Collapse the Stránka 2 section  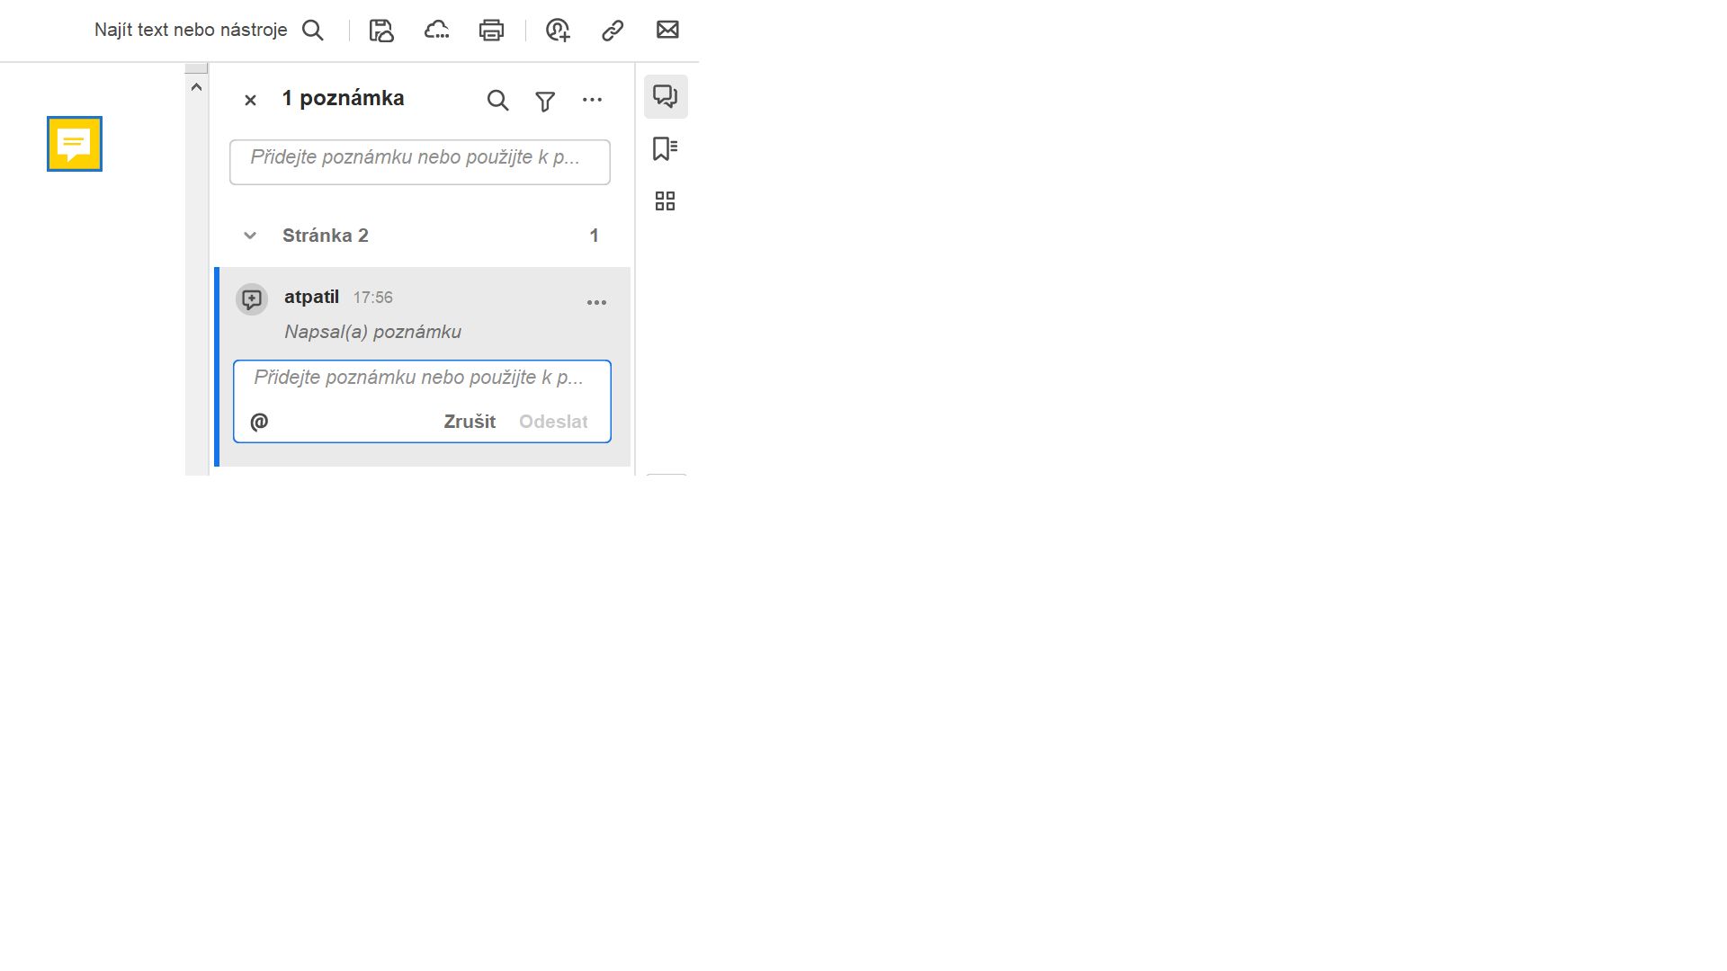(x=250, y=236)
